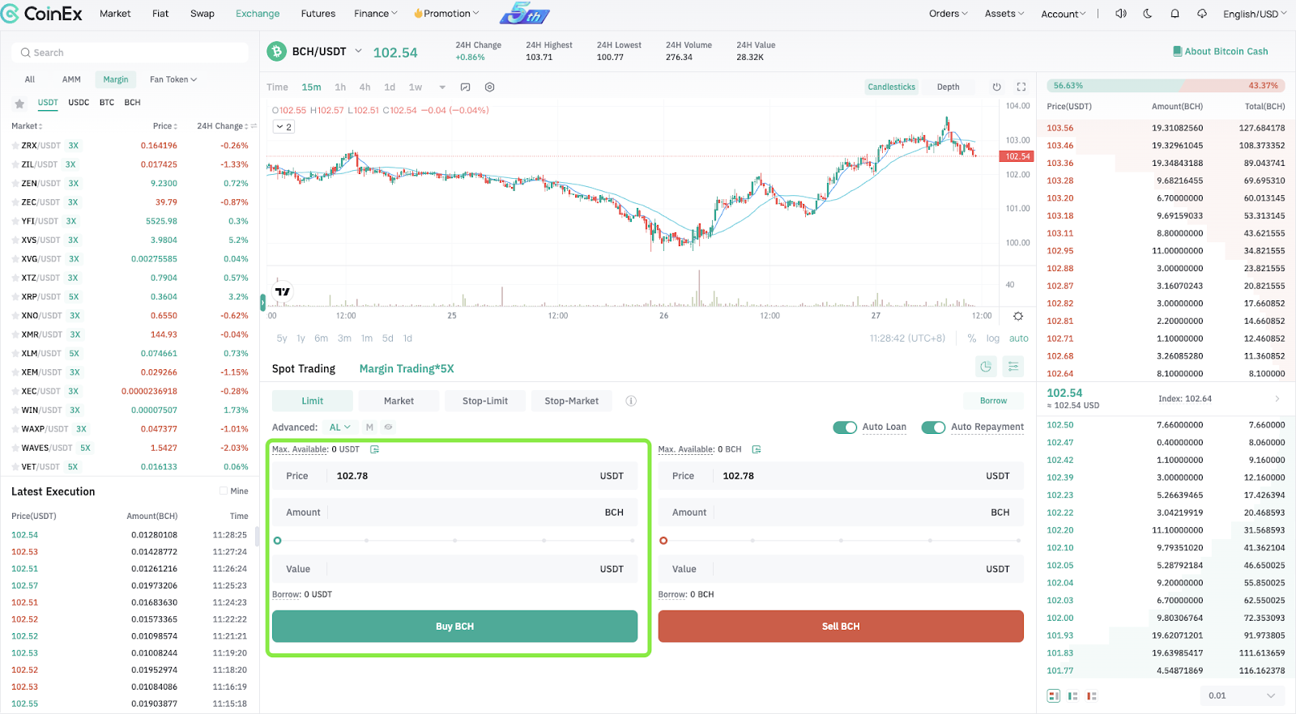Click transfer icon next to 0 USDT
This screenshot has height=714, width=1296.
pyautogui.click(x=374, y=449)
